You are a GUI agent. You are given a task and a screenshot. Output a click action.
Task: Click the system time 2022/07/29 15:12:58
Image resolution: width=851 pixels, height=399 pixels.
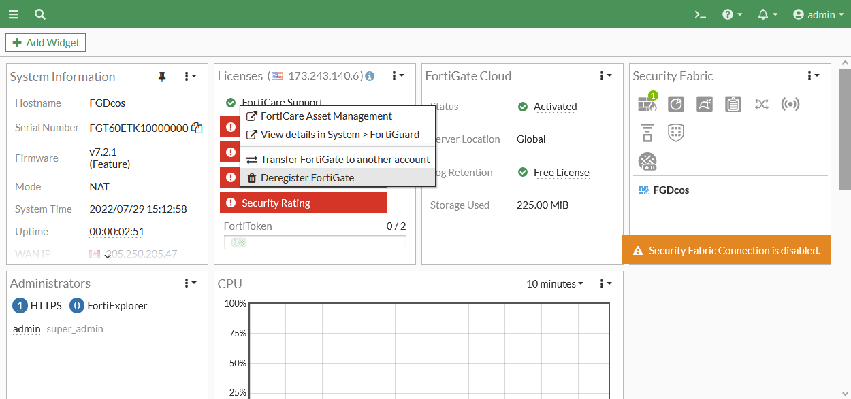coord(138,209)
